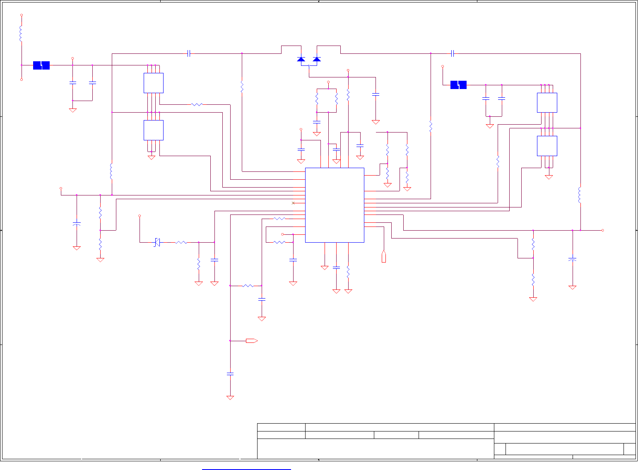This screenshot has height=470, width=638.
Task: Select the Zener diode symbol
Action: click(x=157, y=242)
